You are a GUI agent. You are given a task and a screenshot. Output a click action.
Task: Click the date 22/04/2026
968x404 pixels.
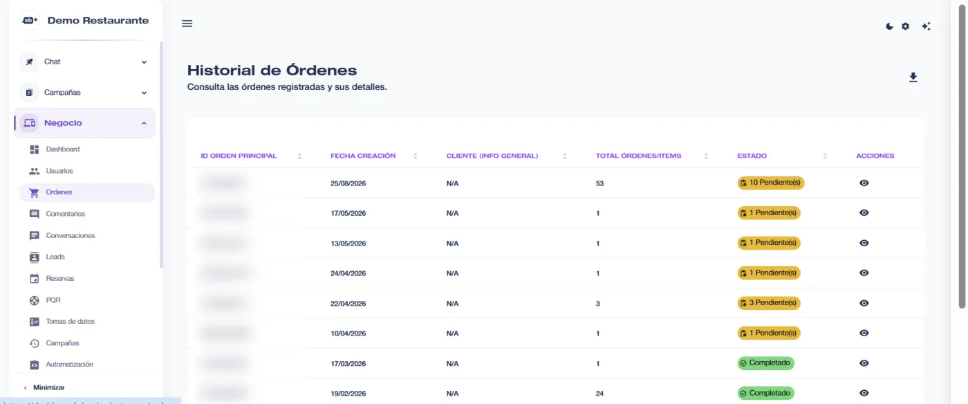348,304
